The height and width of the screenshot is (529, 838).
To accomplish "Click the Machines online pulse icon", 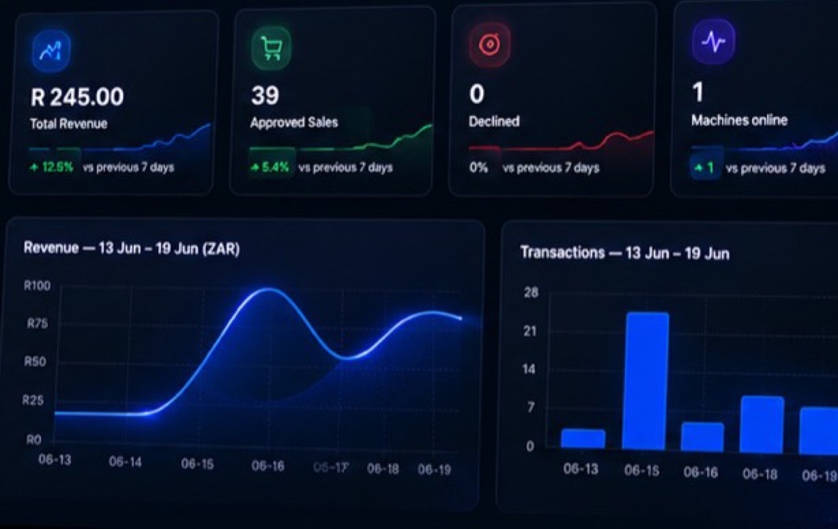I will (x=712, y=42).
